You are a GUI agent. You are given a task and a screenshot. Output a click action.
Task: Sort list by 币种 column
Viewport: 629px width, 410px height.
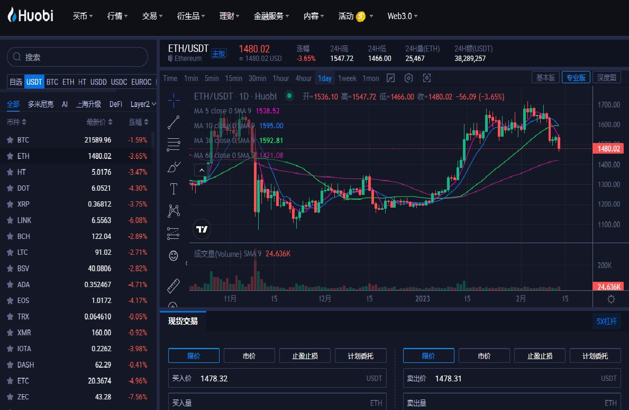click(16, 122)
